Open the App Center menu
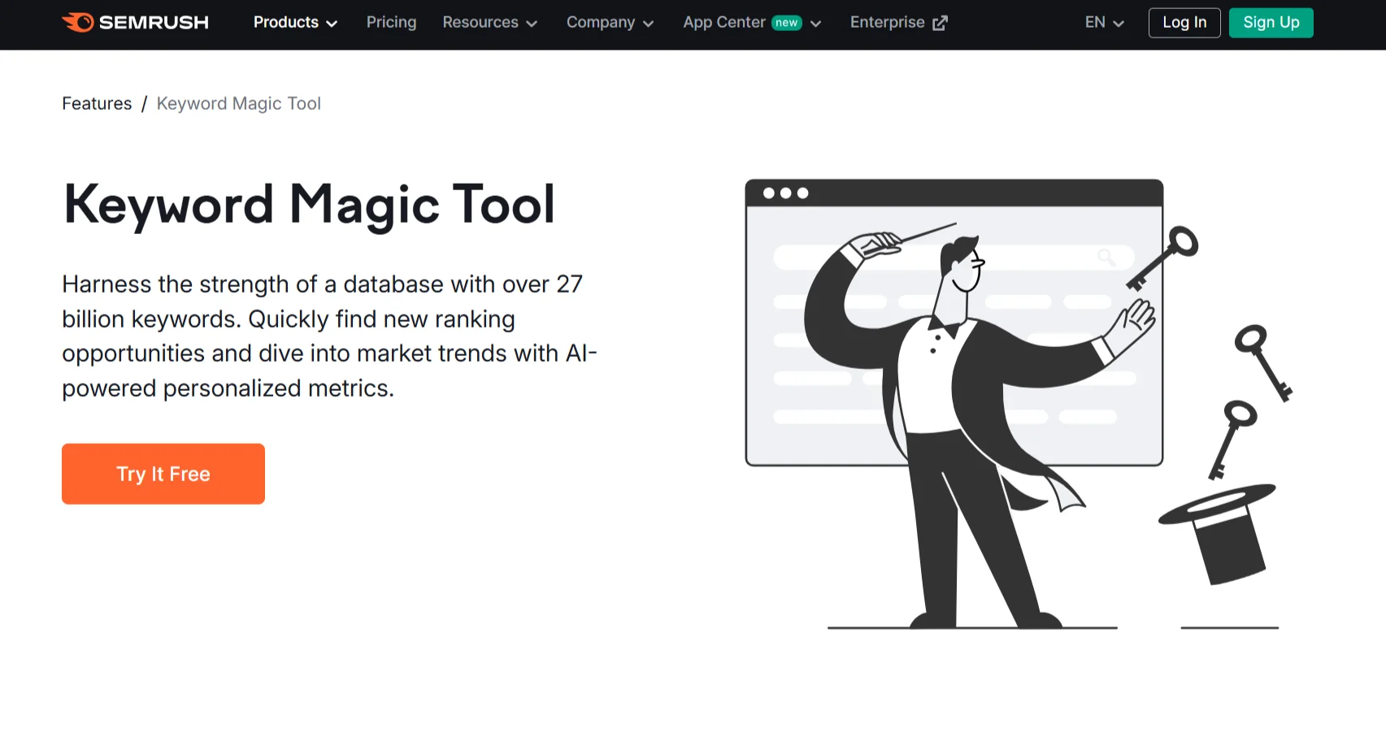This screenshot has height=733, width=1386. [x=752, y=22]
